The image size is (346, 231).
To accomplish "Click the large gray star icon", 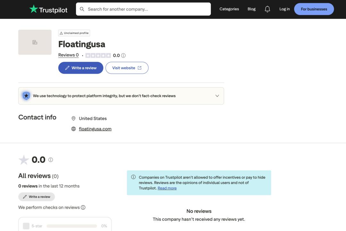I will tap(24, 160).
